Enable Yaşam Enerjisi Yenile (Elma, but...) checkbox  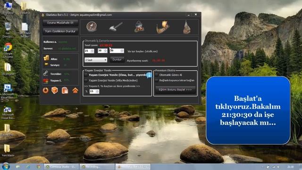[x=86, y=75]
